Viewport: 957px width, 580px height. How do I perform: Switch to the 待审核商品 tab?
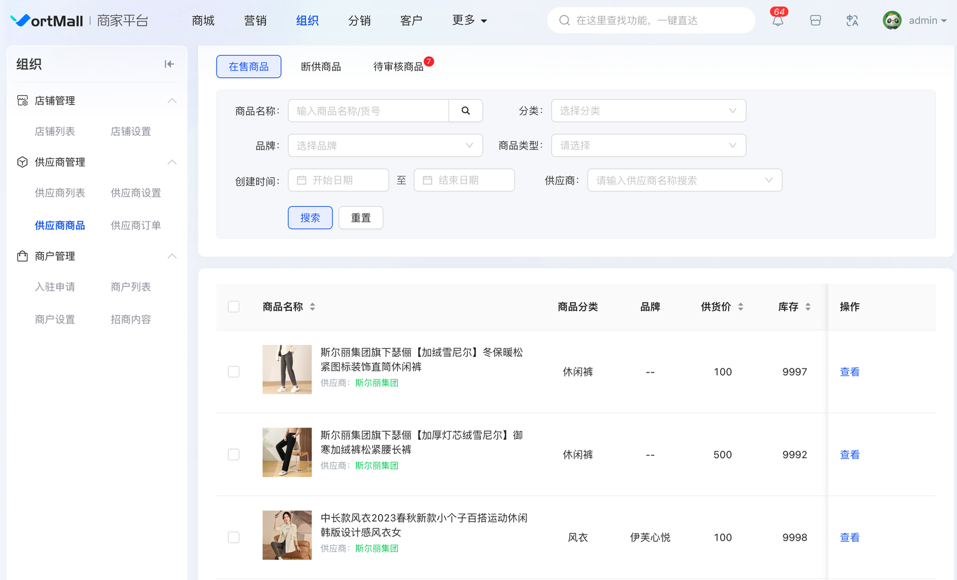pyautogui.click(x=398, y=66)
